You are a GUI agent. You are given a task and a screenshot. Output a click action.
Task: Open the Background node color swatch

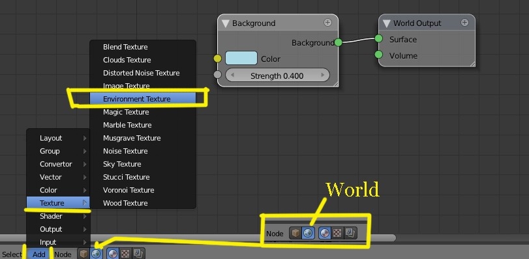pyautogui.click(x=241, y=58)
